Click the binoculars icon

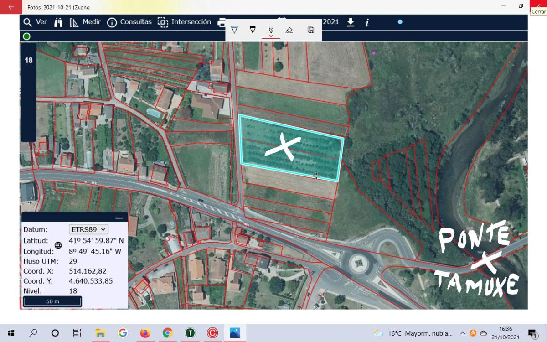(58, 22)
